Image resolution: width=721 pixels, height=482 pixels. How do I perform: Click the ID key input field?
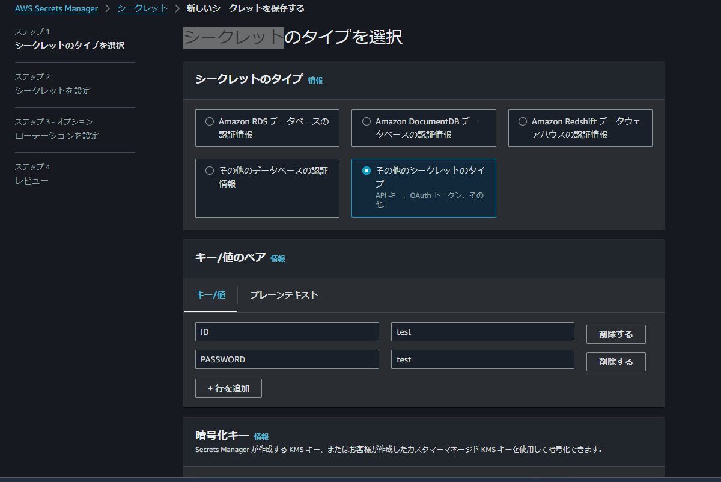coord(287,332)
